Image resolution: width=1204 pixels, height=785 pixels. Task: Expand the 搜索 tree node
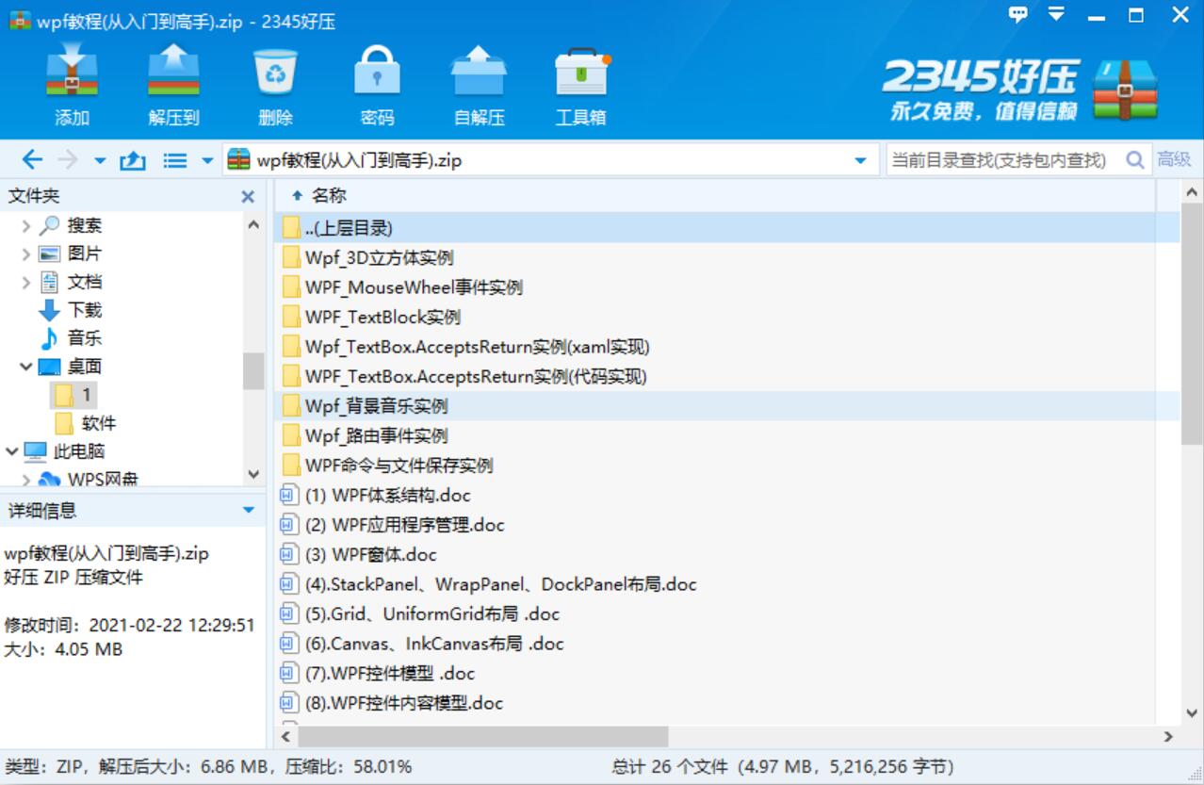[25, 226]
